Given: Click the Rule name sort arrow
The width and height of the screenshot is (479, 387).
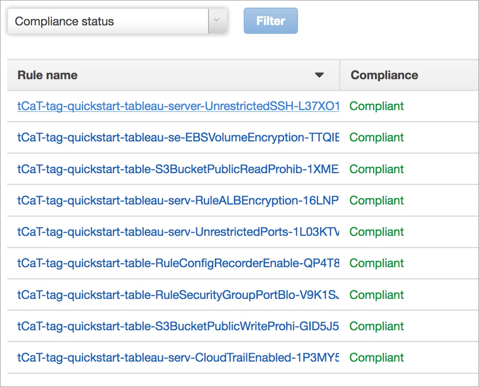Looking at the screenshot, I should point(319,75).
